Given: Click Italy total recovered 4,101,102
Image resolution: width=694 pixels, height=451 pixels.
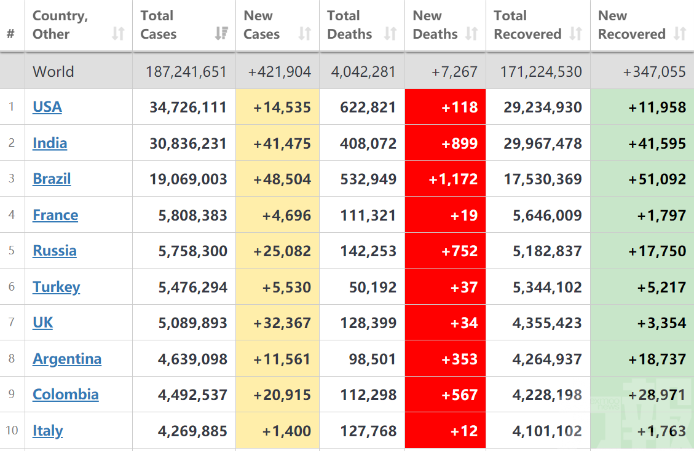Looking at the screenshot, I should [x=547, y=431].
